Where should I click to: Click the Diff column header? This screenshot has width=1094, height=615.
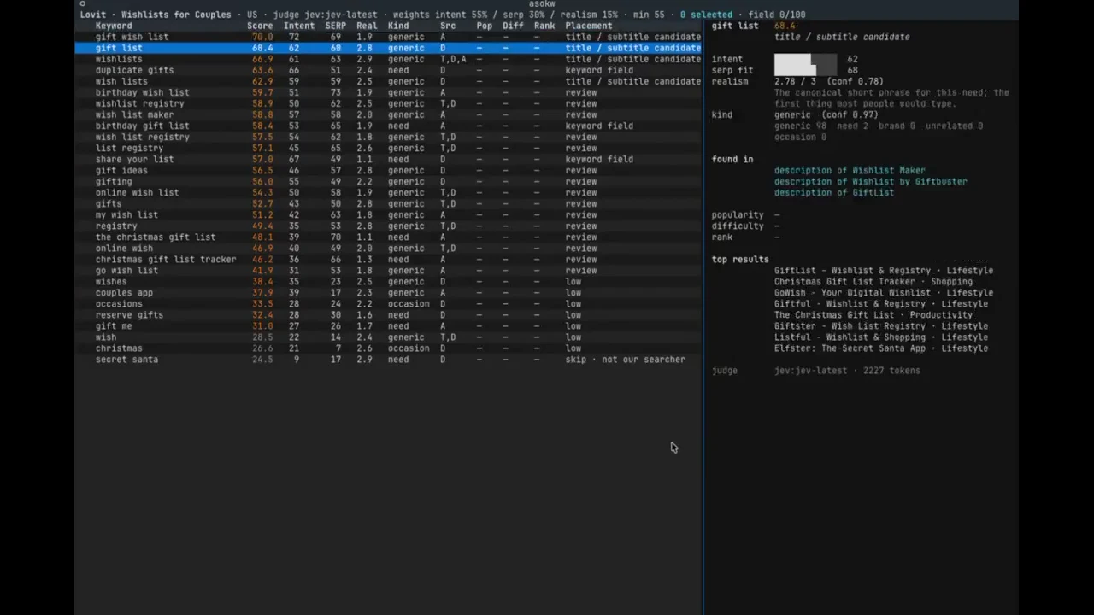point(513,26)
